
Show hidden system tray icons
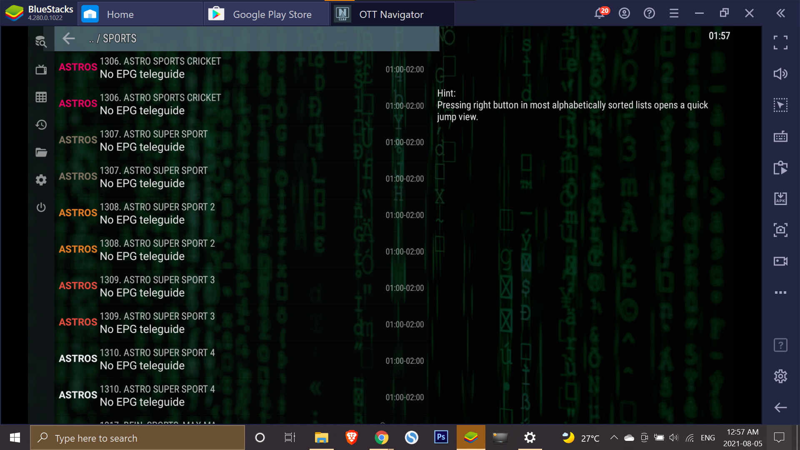click(614, 437)
